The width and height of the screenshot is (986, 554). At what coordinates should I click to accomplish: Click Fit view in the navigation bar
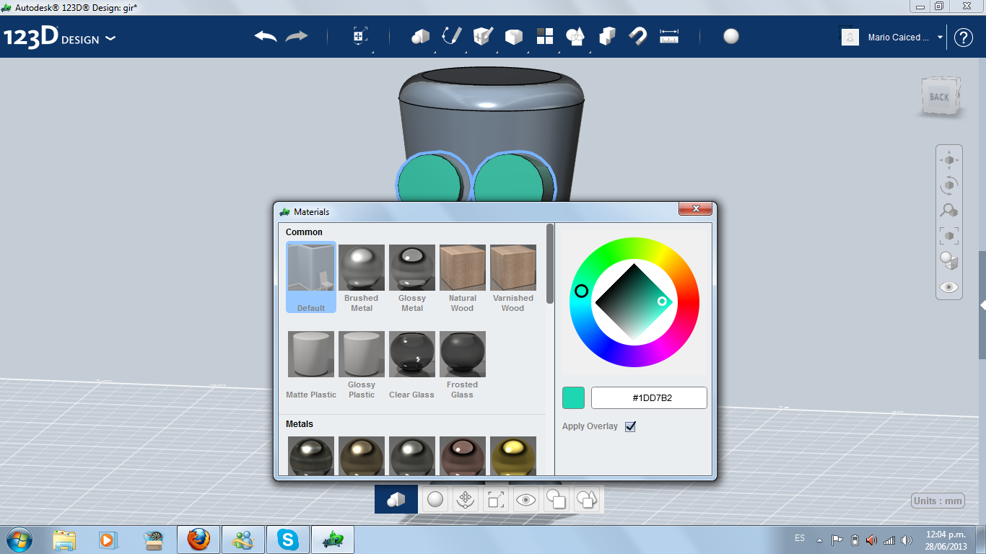[949, 236]
